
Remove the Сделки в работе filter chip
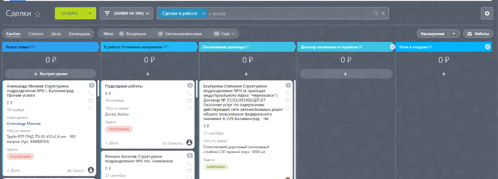[x=204, y=14]
